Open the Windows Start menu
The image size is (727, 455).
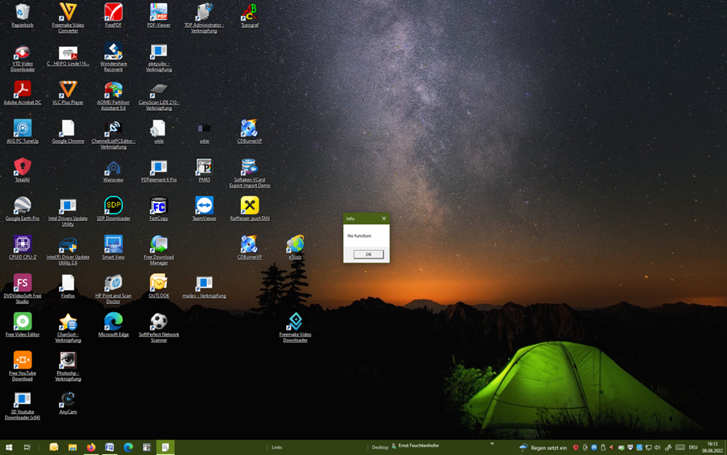tap(8, 447)
